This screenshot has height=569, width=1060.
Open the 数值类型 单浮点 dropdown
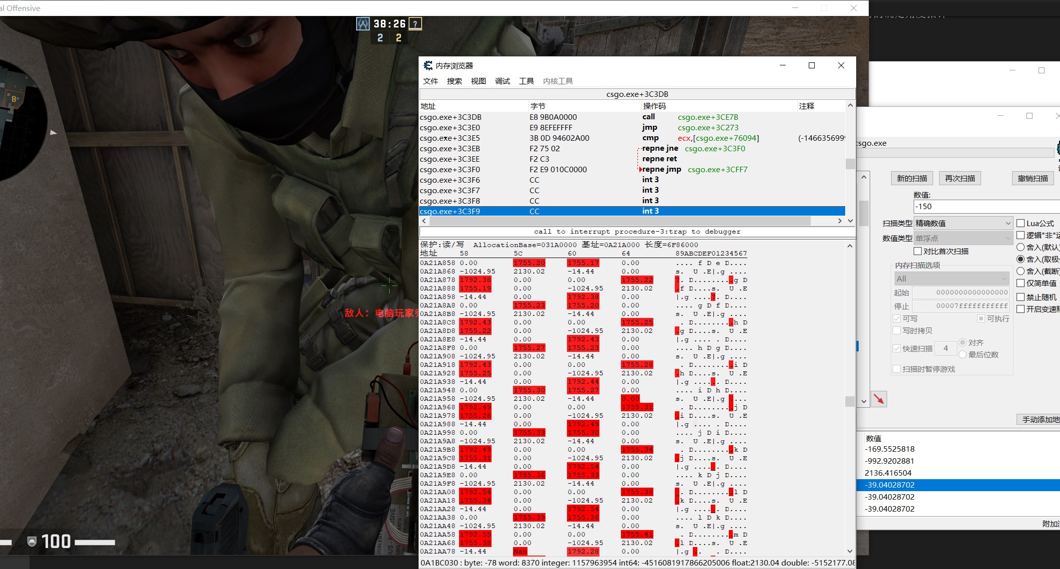pyautogui.click(x=963, y=239)
